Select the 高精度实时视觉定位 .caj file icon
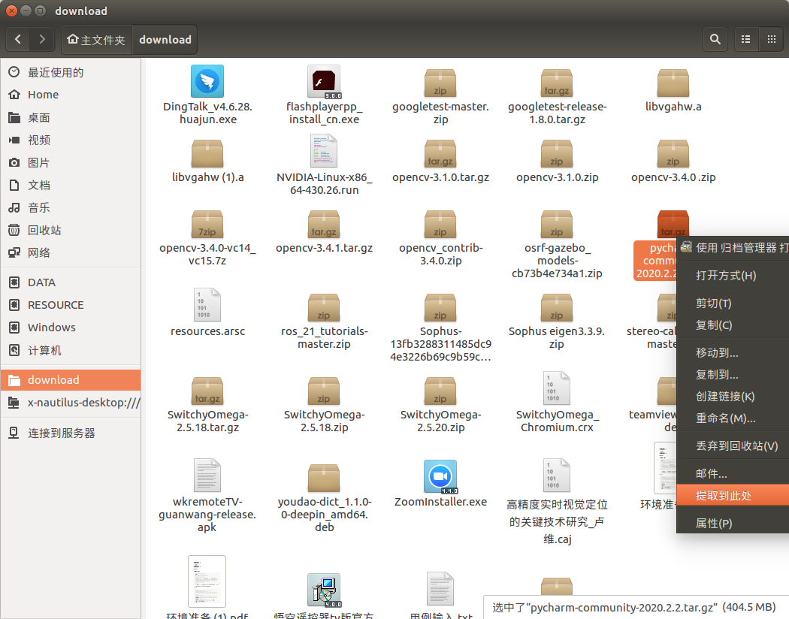Viewport: 789px width, 619px height. pos(557,476)
